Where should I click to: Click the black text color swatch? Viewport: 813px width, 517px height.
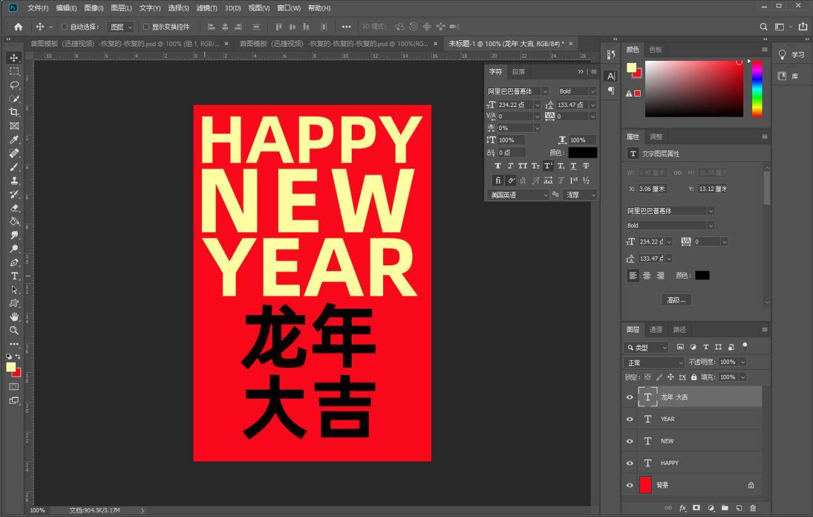tap(582, 152)
